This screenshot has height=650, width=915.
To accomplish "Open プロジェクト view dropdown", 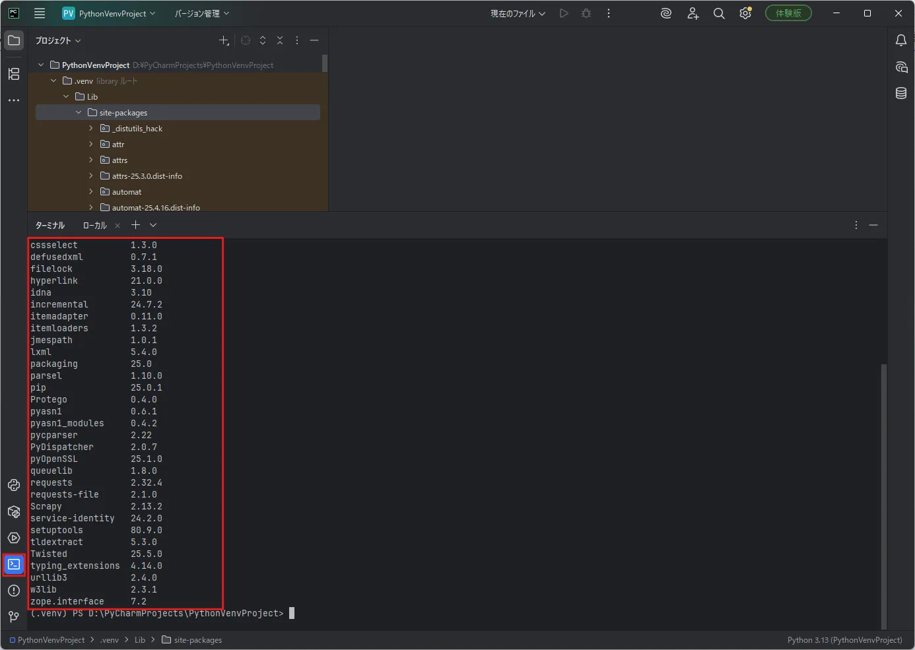I will pyautogui.click(x=58, y=40).
